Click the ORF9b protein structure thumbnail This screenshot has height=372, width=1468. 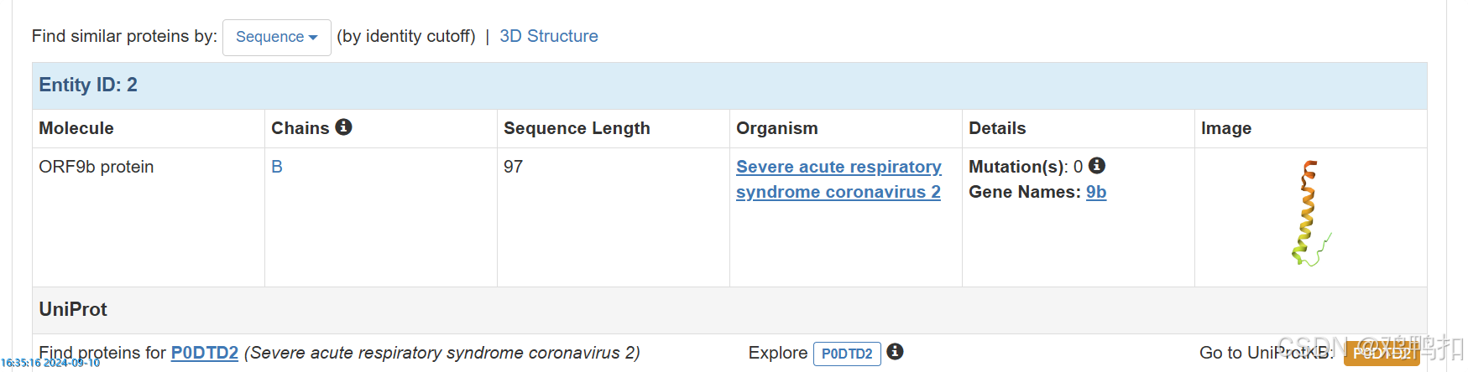point(1309,214)
